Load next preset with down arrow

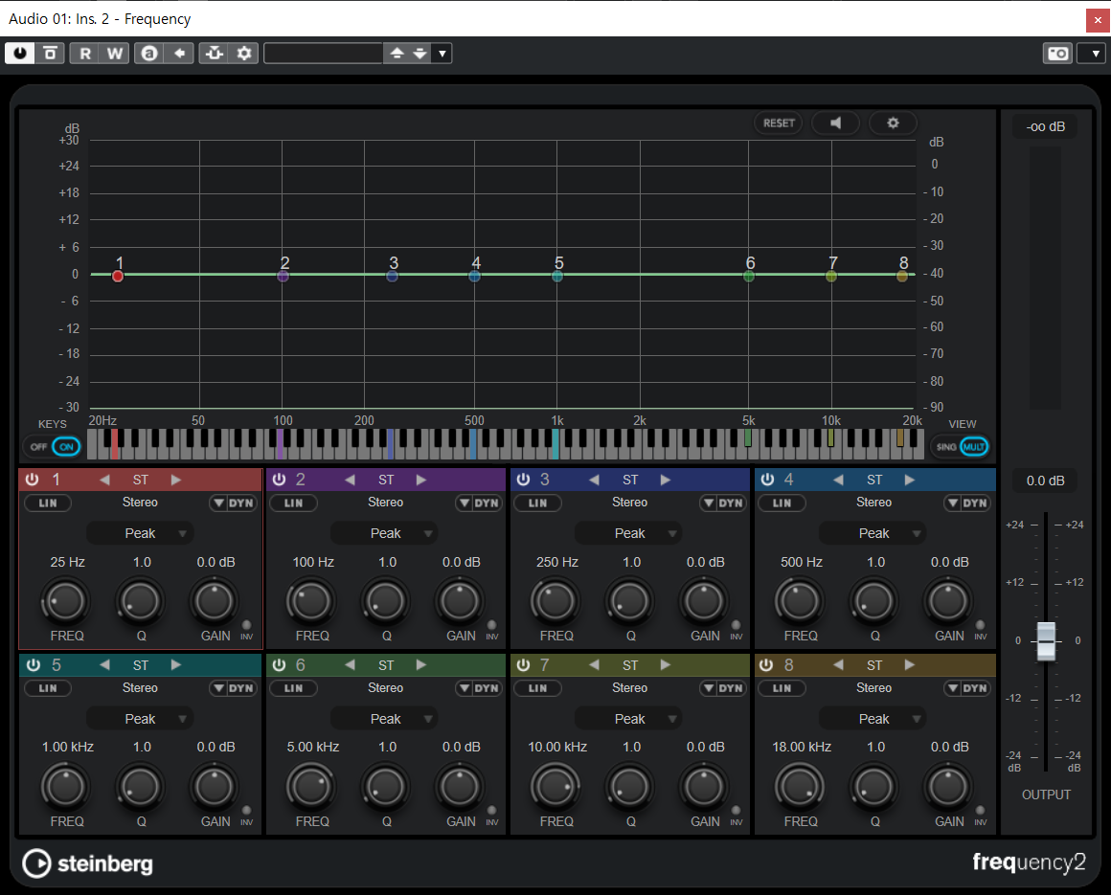coord(420,53)
